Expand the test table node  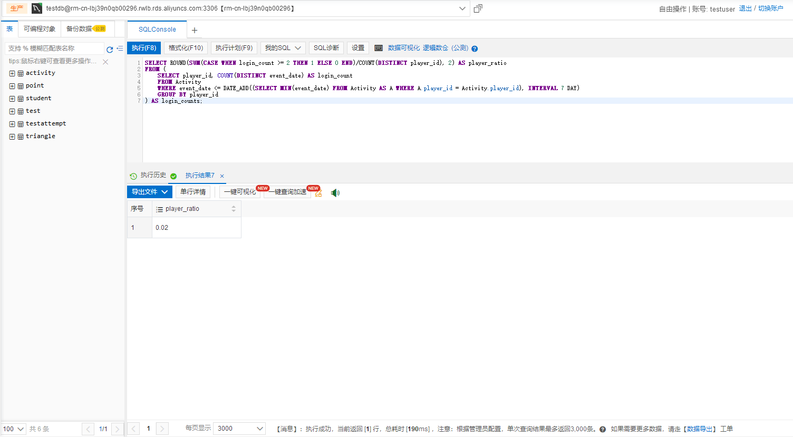click(x=12, y=111)
